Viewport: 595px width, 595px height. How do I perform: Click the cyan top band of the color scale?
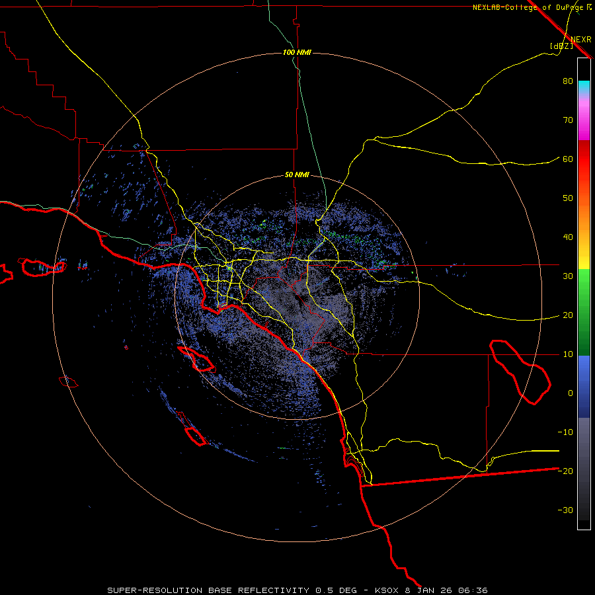[584, 87]
